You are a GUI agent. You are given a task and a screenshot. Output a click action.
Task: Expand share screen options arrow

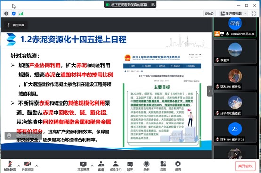[92, 166]
